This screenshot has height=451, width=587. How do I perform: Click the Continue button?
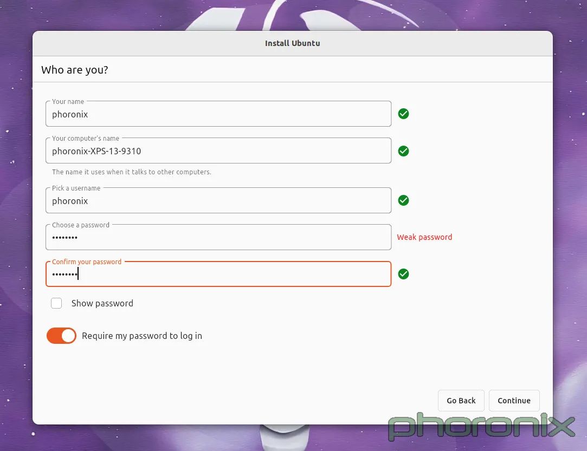pos(514,401)
